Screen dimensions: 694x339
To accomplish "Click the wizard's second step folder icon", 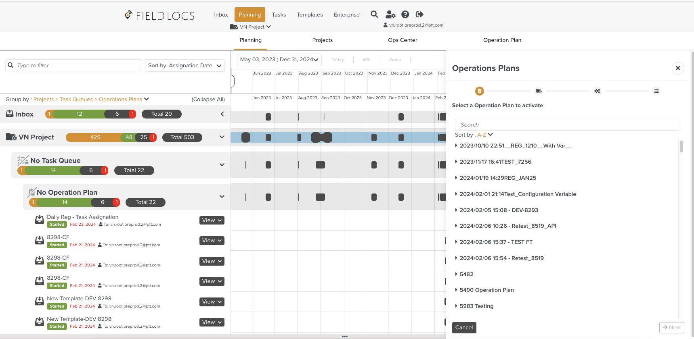I will [x=539, y=91].
